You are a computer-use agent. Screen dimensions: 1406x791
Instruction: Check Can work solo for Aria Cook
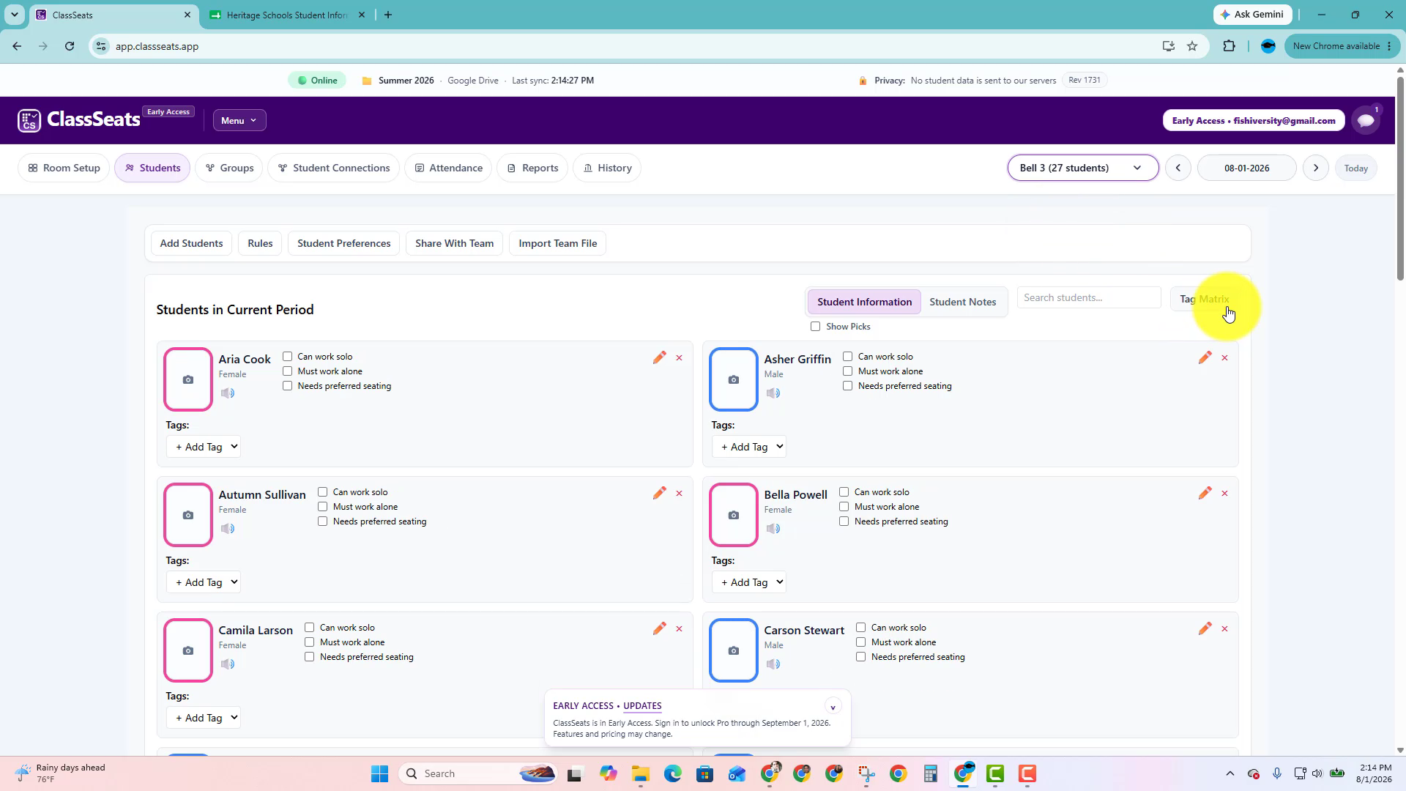coord(287,357)
